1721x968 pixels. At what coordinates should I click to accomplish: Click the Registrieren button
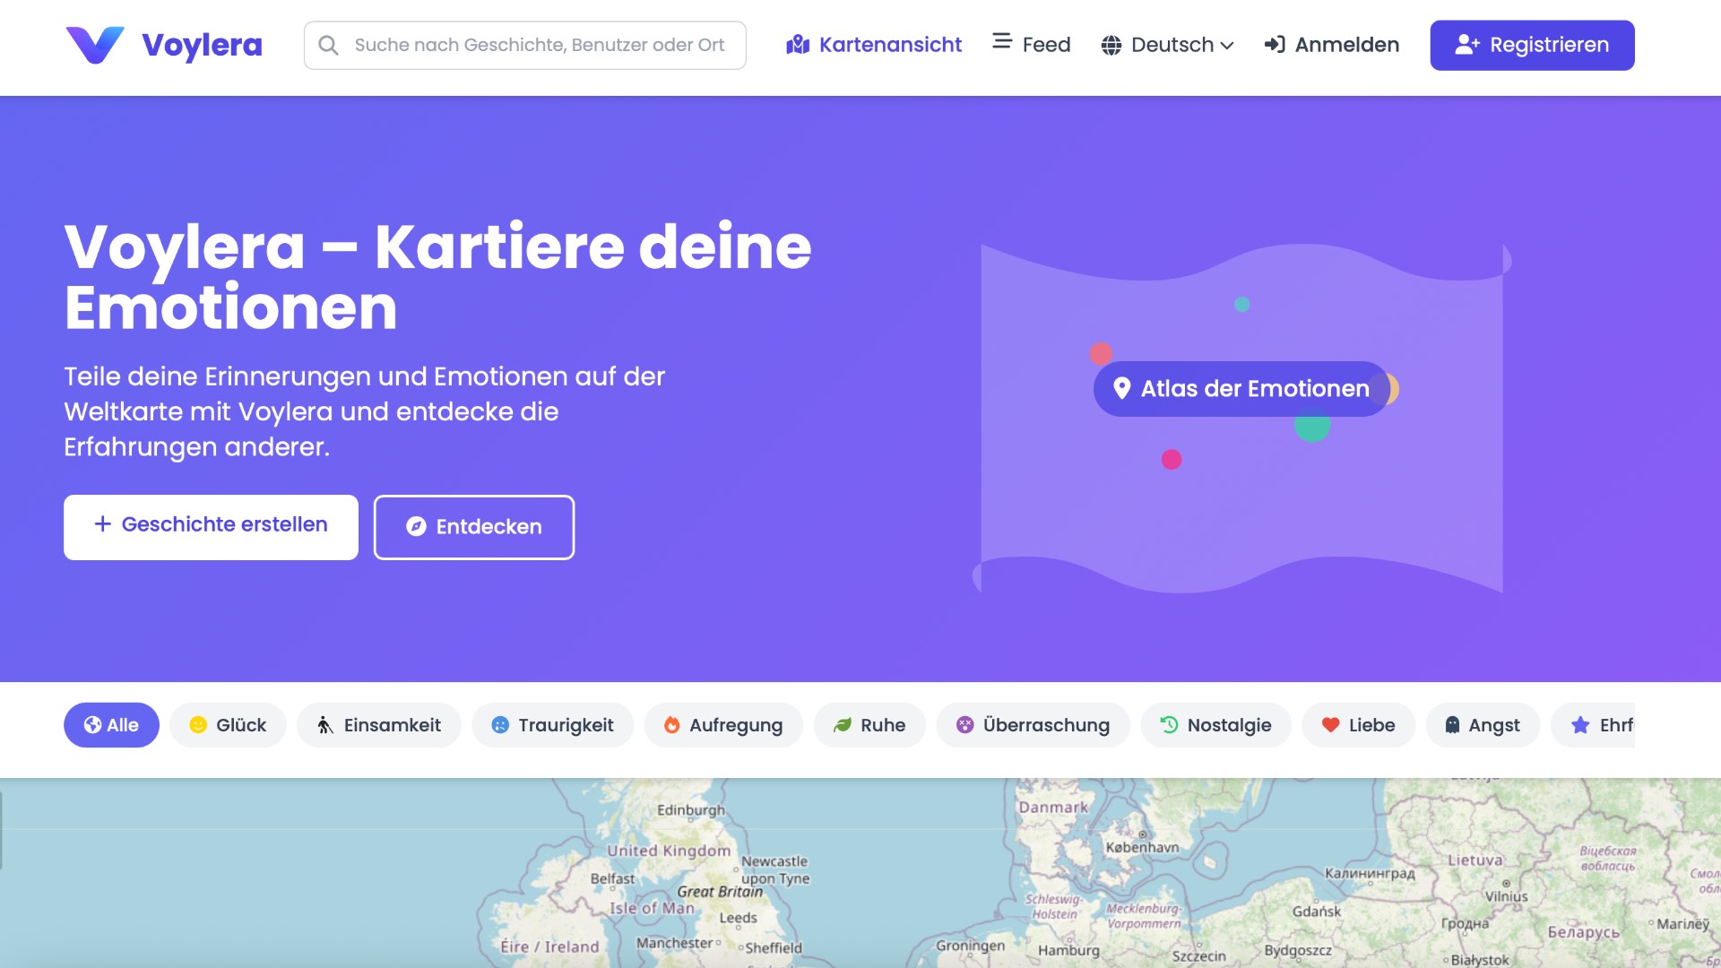1532,45
